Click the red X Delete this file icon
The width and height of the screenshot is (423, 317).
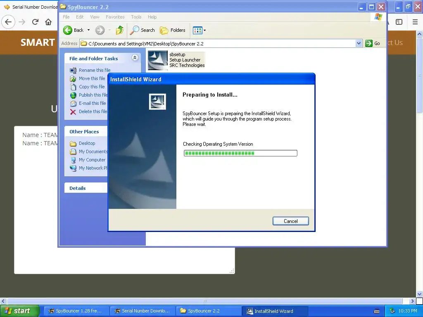73,112
